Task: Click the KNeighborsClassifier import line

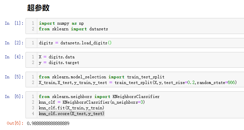Action: click(x=99, y=97)
